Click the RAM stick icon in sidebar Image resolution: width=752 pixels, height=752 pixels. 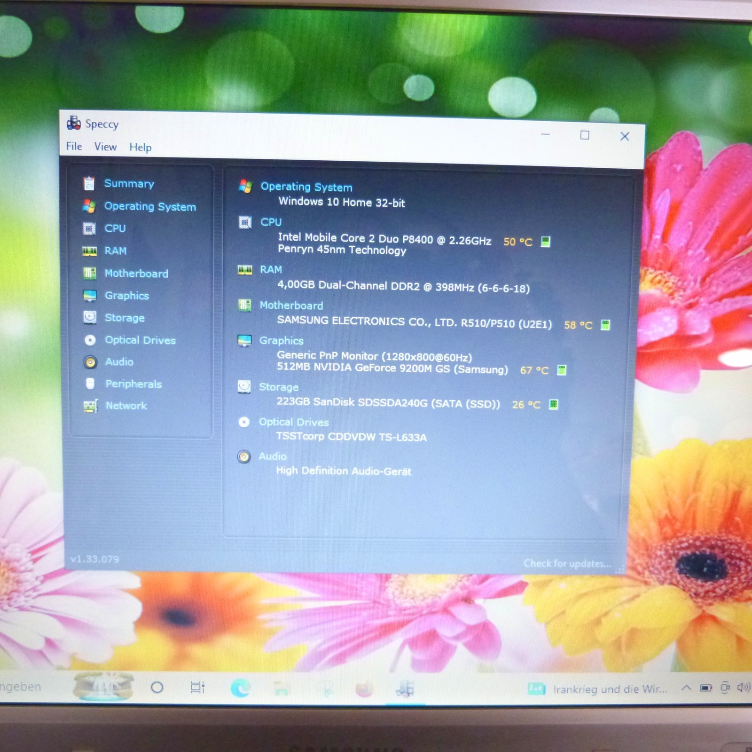coord(89,251)
